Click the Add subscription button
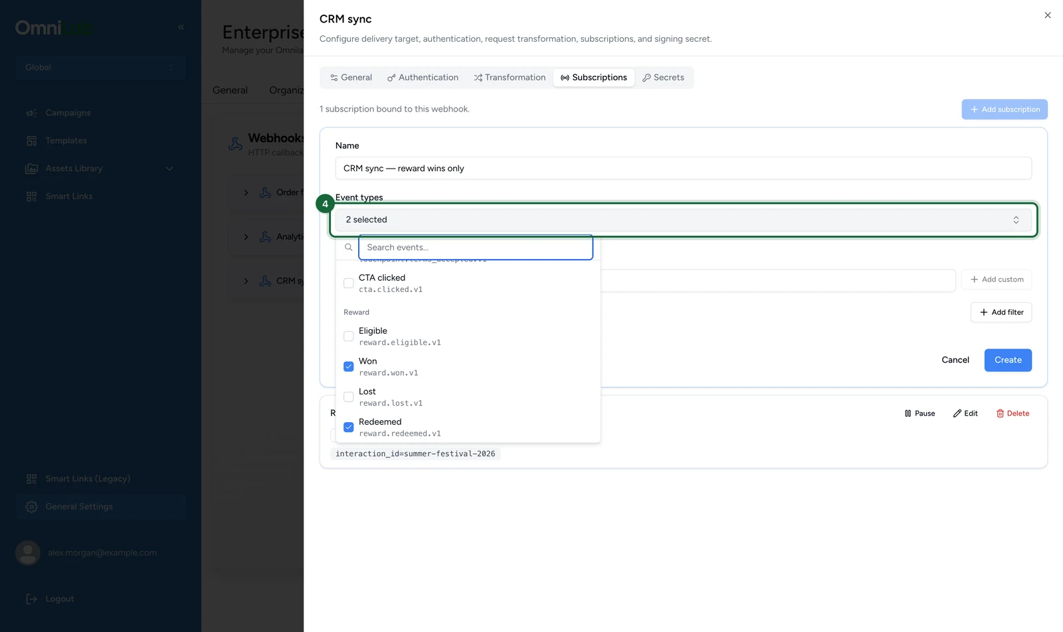The height and width of the screenshot is (632, 1063). [1005, 110]
